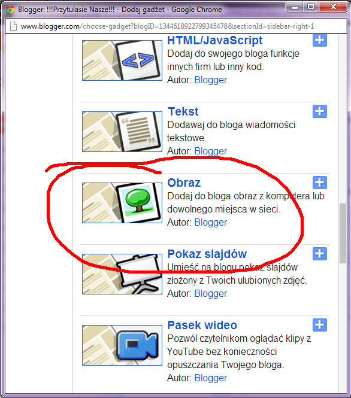Click the Pokaz slajdów projector screen thumbnail
The width and height of the screenshot is (351, 398).
(122, 274)
